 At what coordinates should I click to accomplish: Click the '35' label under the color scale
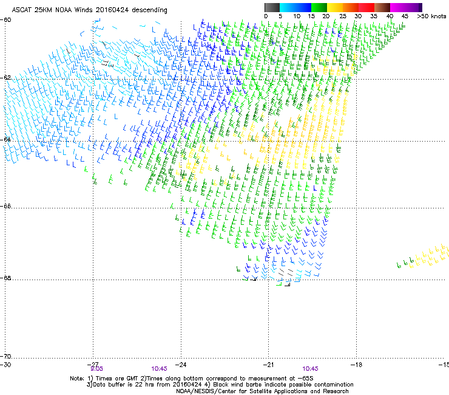click(x=374, y=16)
